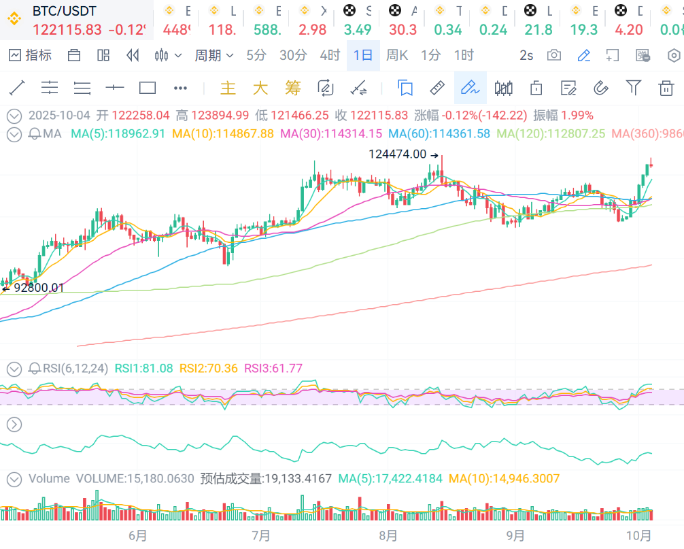This screenshot has width=684, height=549.
Task: Click the camera screenshot icon
Action: click(x=554, y=56)
